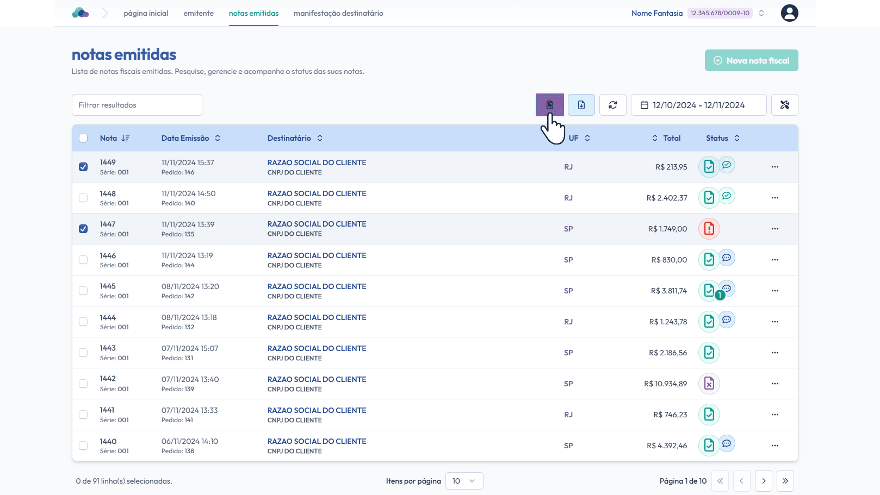Switch to manifestação destinatário tab
880x495 pixels.
(338, 13)
